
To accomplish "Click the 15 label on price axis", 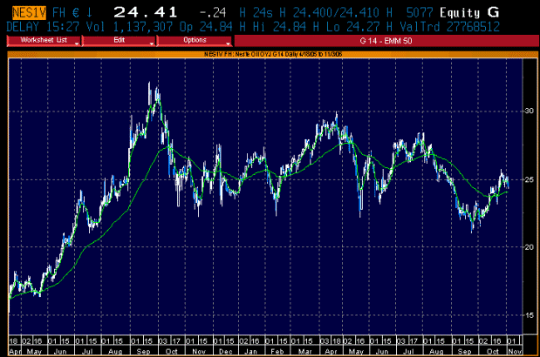I will (x=529, y=315).
